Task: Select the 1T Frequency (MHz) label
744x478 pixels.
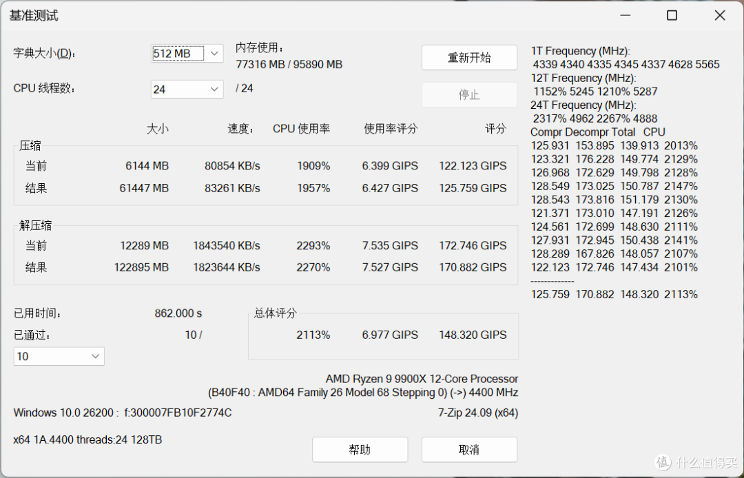Action: [x=581, y=51]
